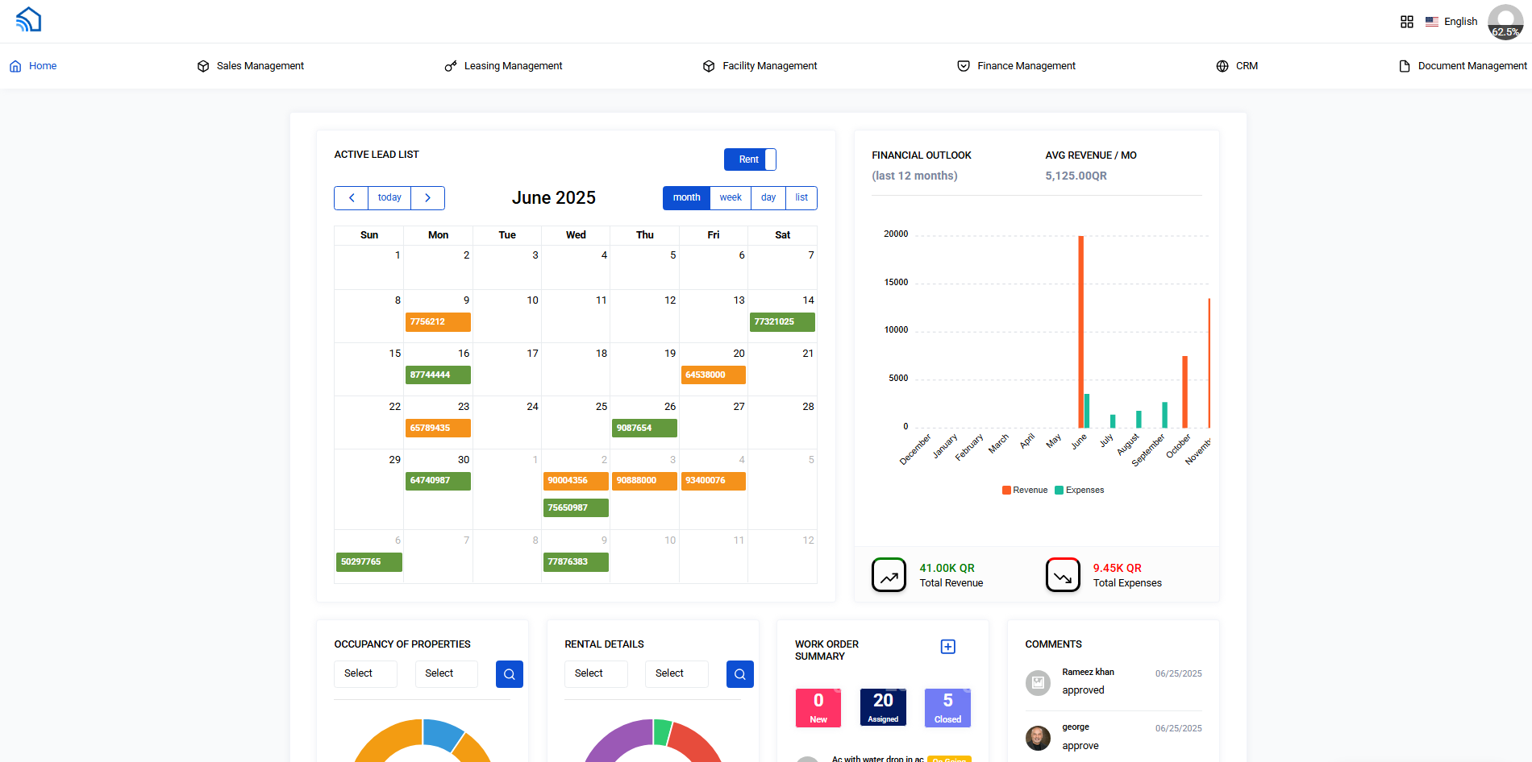Click the Home house icon
The image size is (1532, 762).
(x=15, y=66)
